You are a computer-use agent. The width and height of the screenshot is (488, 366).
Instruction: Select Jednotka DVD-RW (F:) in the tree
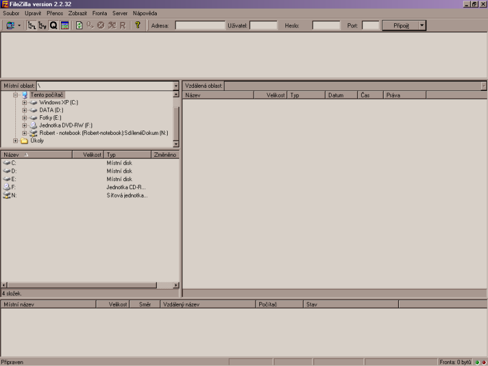pyautogui.click(x=66, y=126)
